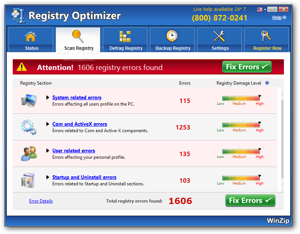
Task: Go to the Backup Registry tab
Action: point(172,40)
